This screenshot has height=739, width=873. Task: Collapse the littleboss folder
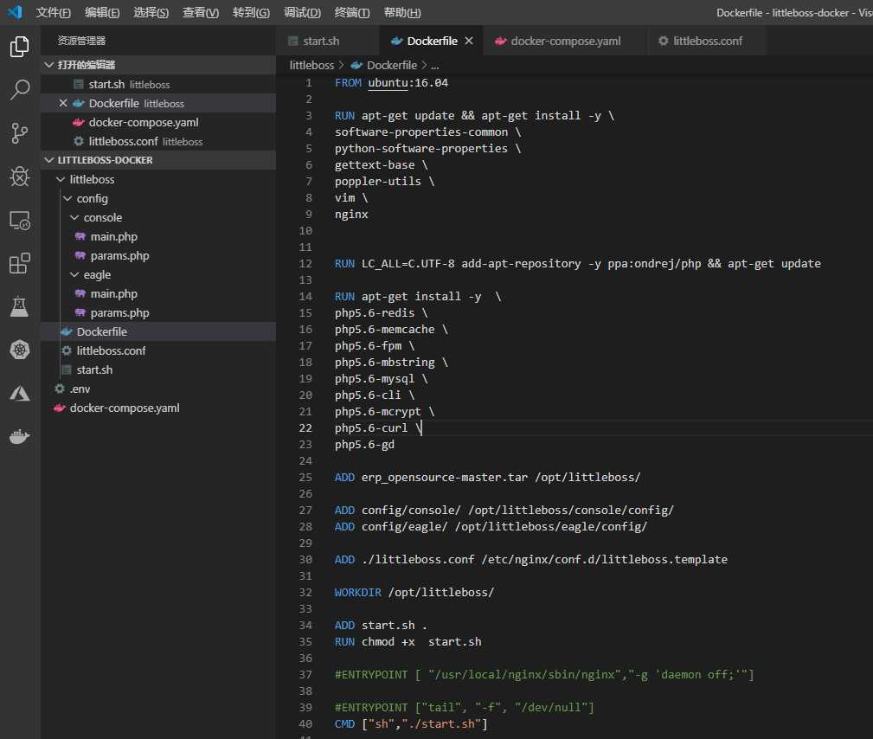61,179
